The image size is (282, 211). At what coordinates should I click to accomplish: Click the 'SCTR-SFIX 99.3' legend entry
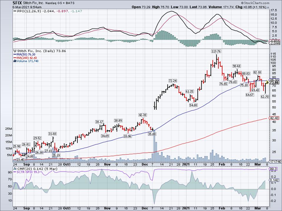[x=27, y=172]
